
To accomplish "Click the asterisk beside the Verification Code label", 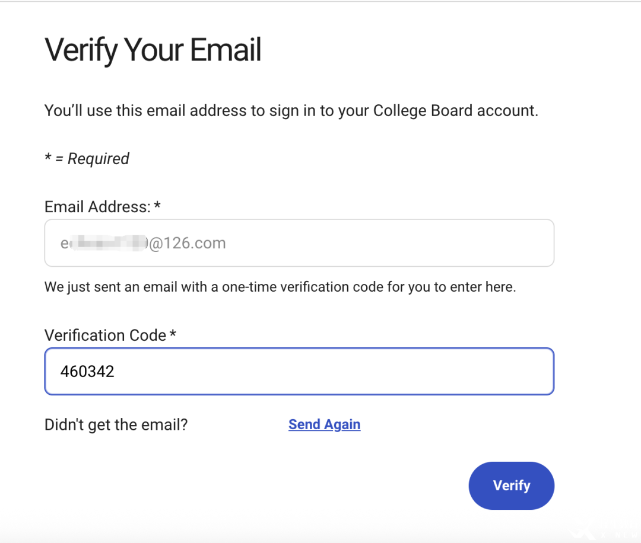I will point(173,334).
